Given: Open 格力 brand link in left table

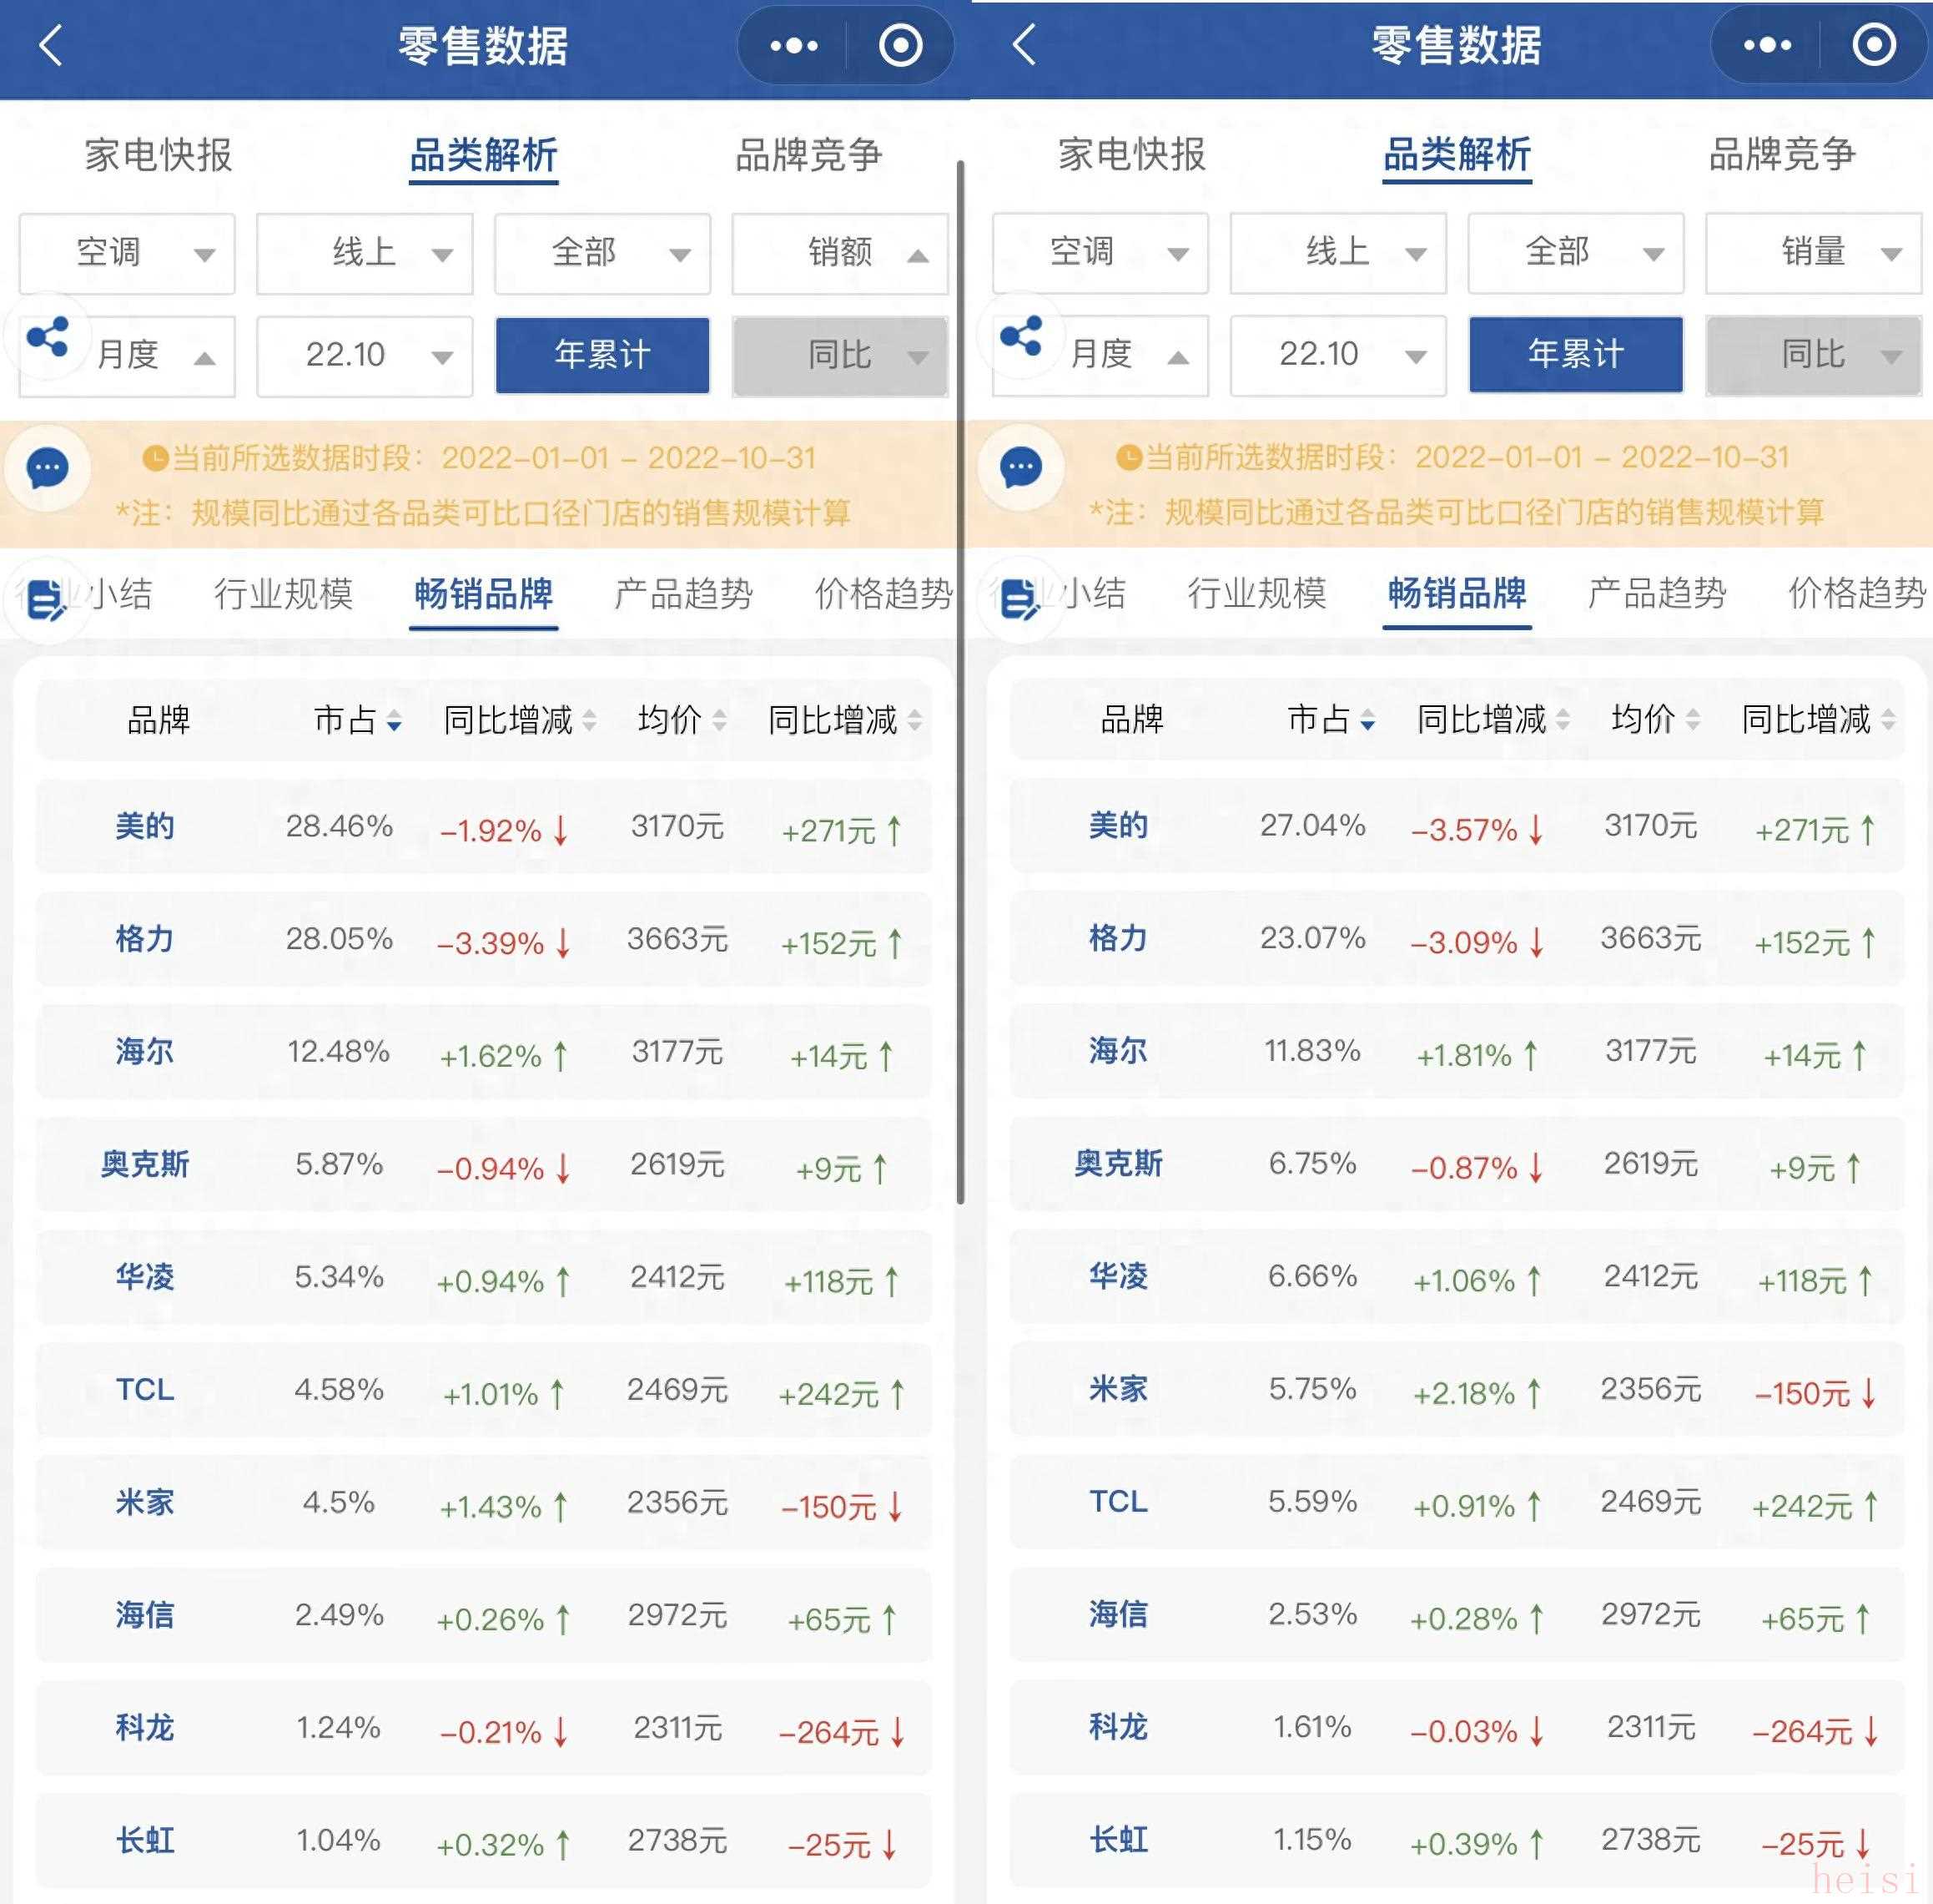Looking at the screenshot, I should 145,940.
